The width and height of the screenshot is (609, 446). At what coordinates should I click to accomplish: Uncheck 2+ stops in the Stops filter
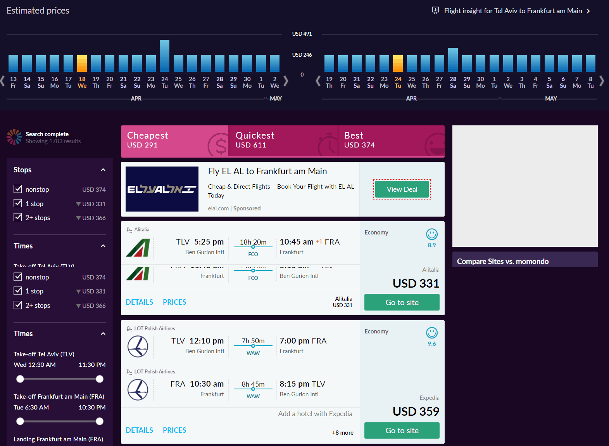click(18, 217)
